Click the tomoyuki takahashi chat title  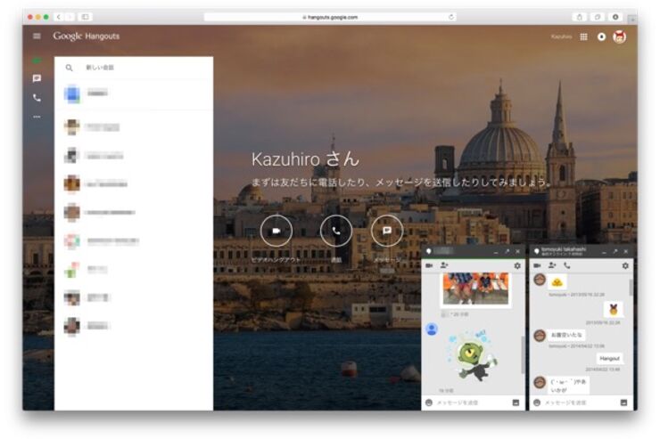pos(563,249)
